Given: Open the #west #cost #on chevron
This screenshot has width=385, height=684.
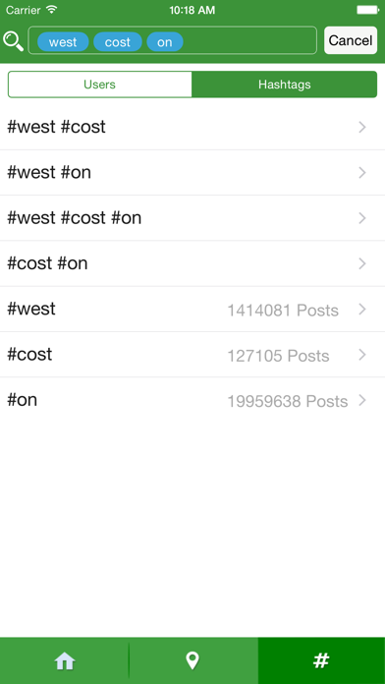Looking at the screenshot, I should (x=361, y=218).
